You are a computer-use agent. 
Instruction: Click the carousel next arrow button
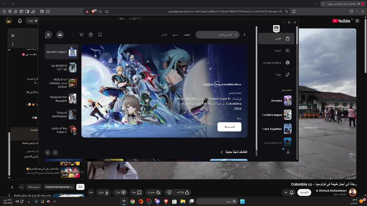(x=48, y=152)
